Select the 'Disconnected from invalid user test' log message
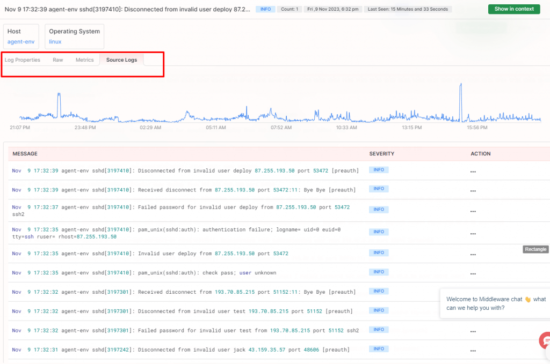The width and height of the screenshot is (550, 364). [x=183, y=311]
